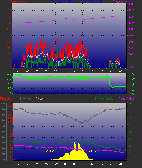
Task: Click the S compass letter
Action: click(x=133, y=84)
